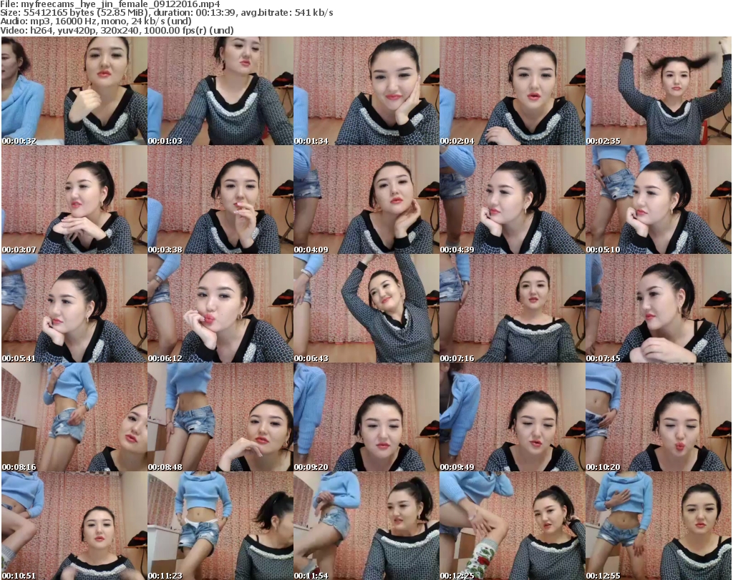This screenshot has height=580, width=733.
Task: Select the frame timestamped 00:05:41
Action: [x=74, y=308]
